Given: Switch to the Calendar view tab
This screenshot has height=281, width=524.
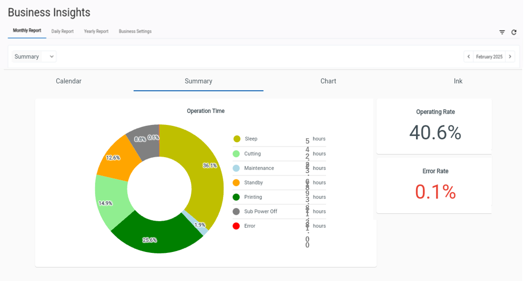Looking at the screenshot, I should 69,81.
